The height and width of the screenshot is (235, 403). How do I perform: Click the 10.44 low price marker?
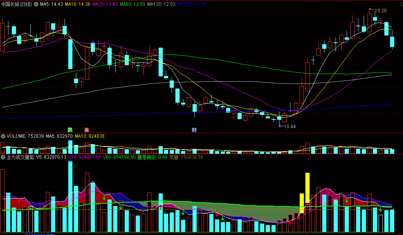click(290, 127)
